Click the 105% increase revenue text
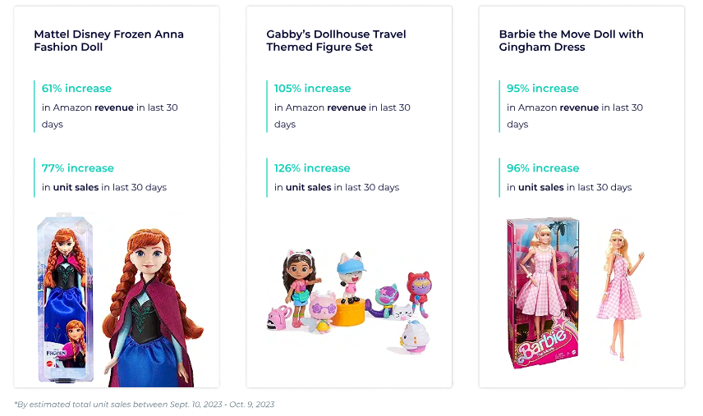Screen dimensions: 703x416 point(312,89)
